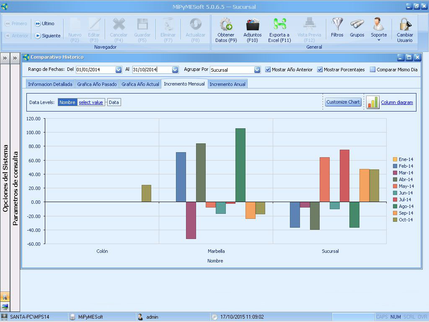Click the "SANTA-PC\MPS14" status bar text
The image size is (429, 322).
click(30, 317)
